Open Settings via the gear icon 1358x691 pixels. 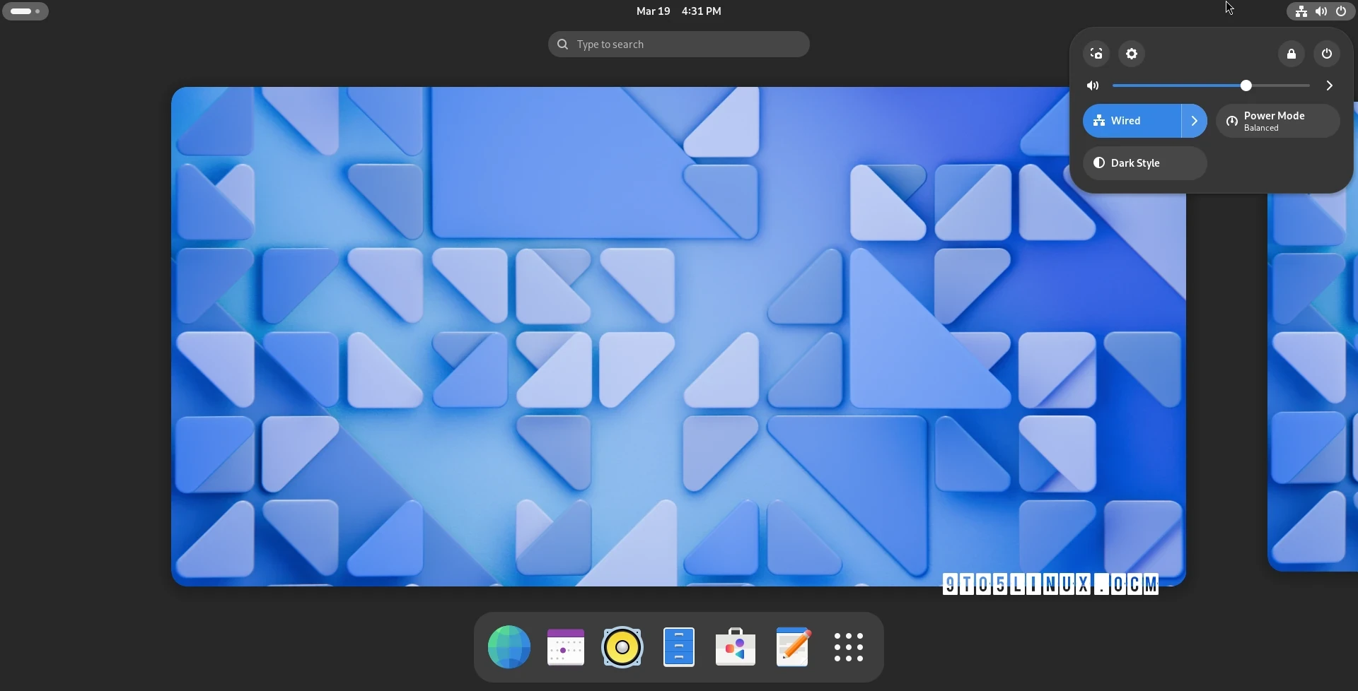point(1133,54)
